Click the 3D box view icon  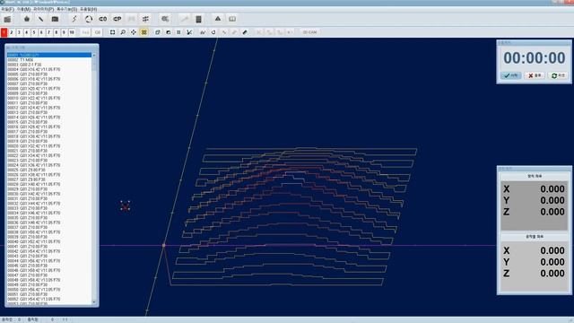tap(158, 32)
